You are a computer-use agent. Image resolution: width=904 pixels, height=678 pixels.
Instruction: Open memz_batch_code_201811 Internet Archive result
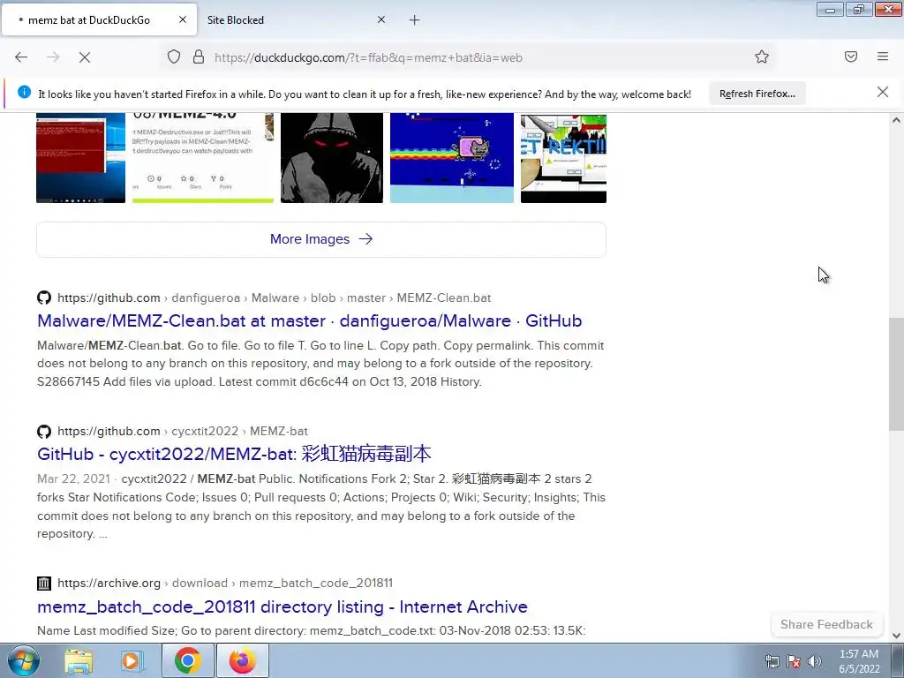pos(282,606)
